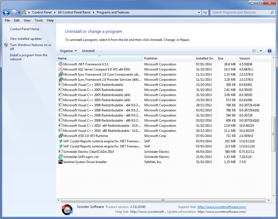Open the recent pages dropdown arrow
The image size is (278, 219).
coord(19,13)
